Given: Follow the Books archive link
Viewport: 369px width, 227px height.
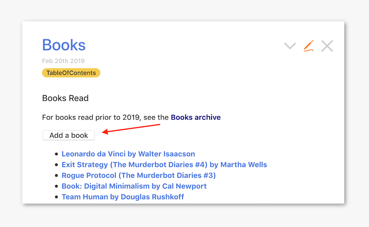Looking at the screenshot, I should (196, 117).
